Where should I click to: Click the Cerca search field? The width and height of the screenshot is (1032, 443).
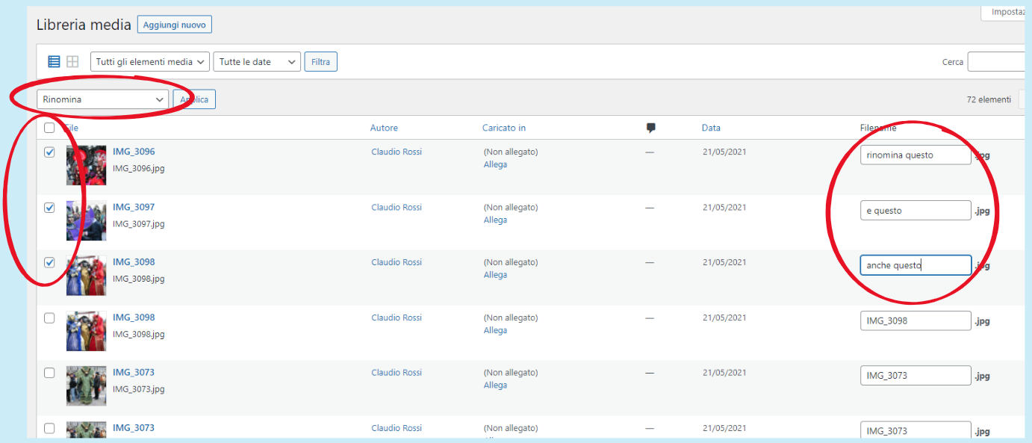pos(997,62)
